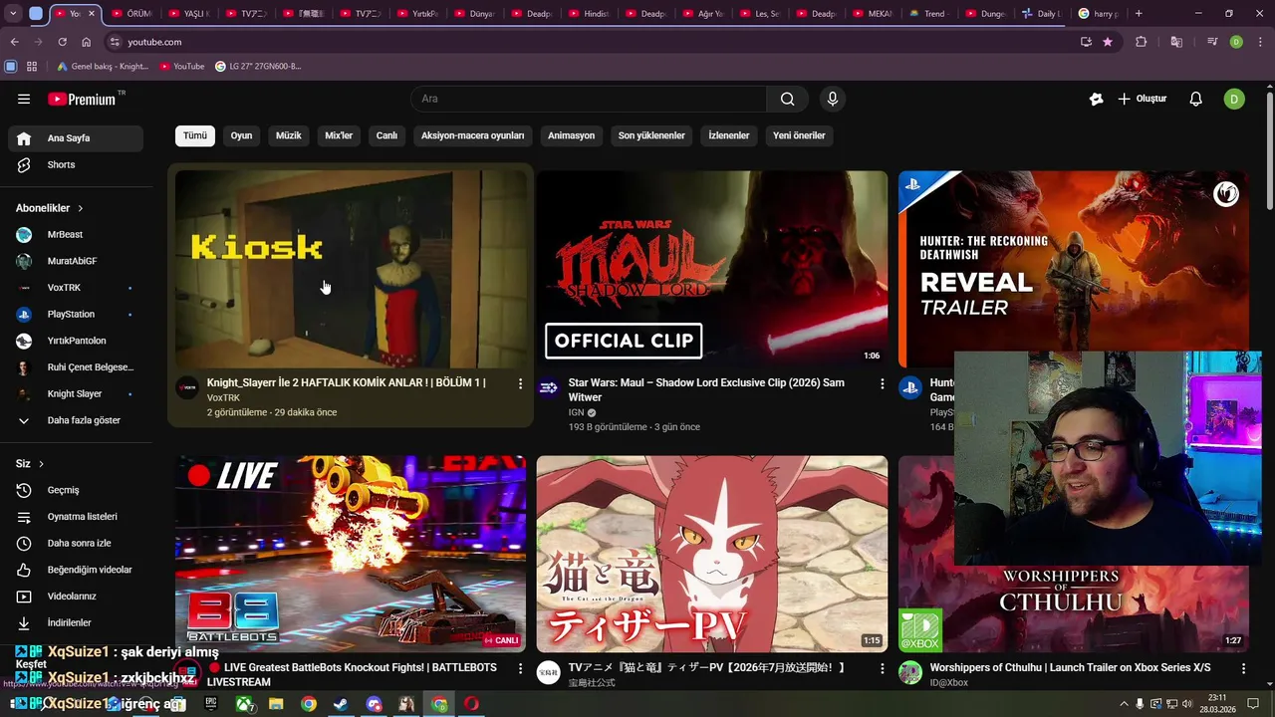The image size is (1275, 717).
Task: Open the account avatar D menu
Action: coord(1234,99)
